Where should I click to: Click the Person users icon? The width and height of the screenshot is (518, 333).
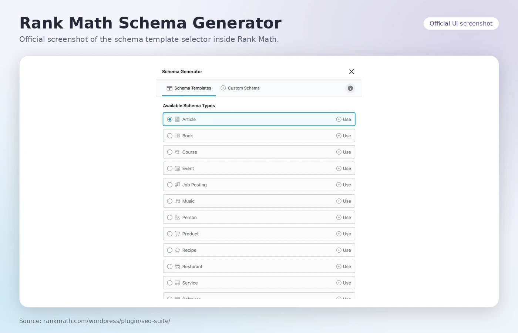tap(177, 218)
